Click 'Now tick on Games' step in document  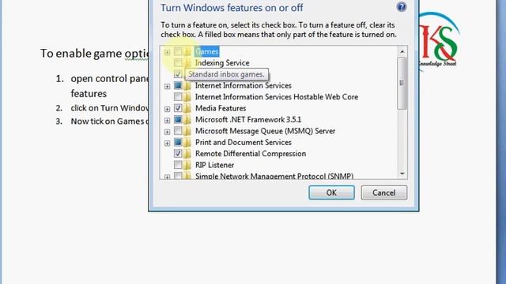coord(109,121)
